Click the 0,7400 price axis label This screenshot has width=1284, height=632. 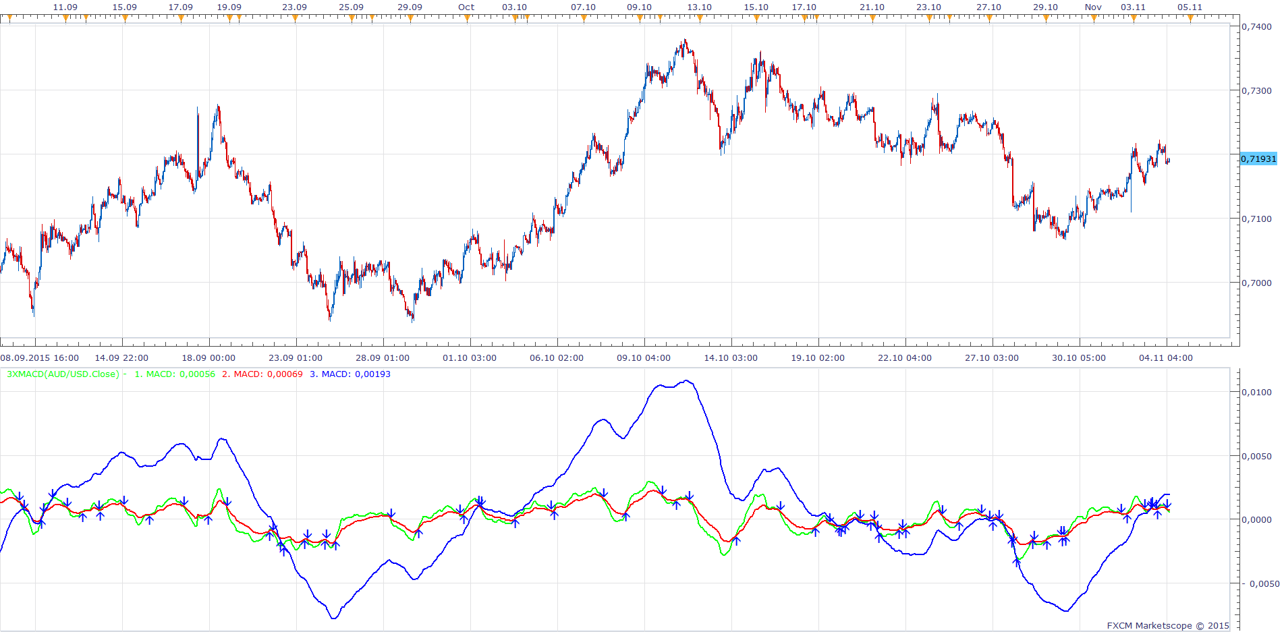click(x=1257, y=26)
